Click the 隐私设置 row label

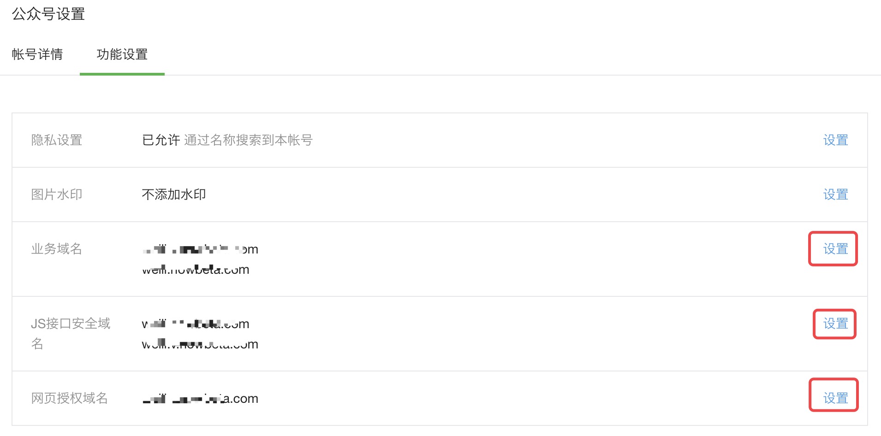(x=57, y=140)
